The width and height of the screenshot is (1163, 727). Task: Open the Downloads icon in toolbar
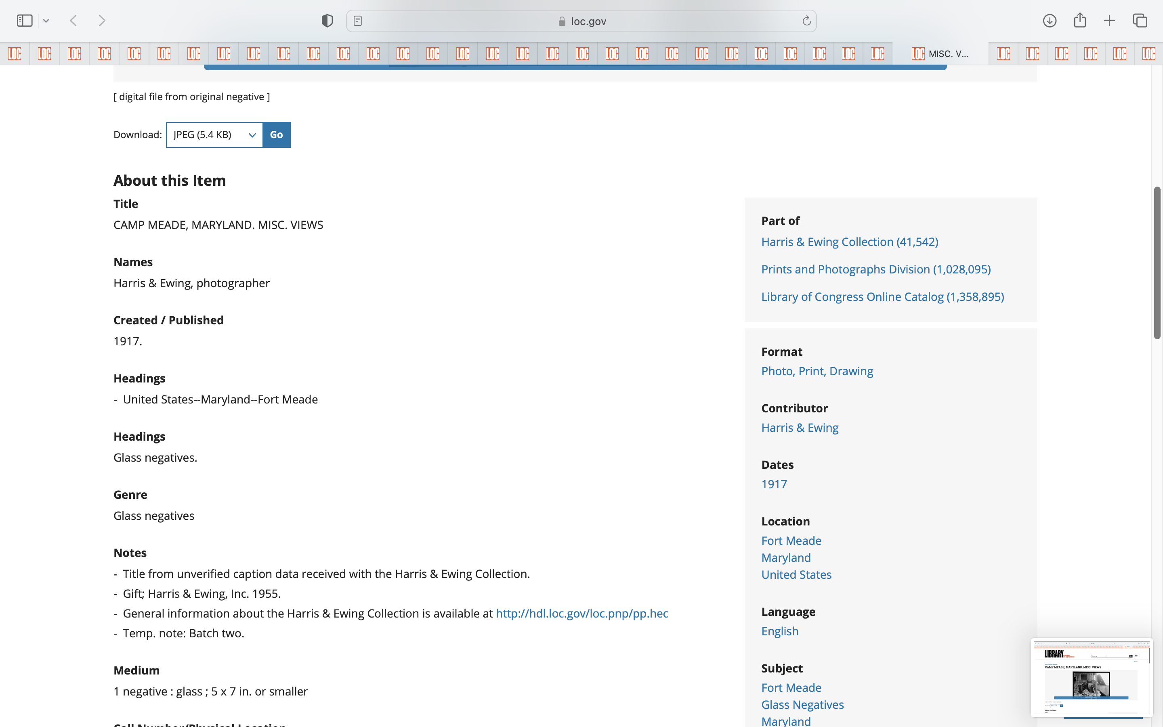click(x=1050, y=21)
